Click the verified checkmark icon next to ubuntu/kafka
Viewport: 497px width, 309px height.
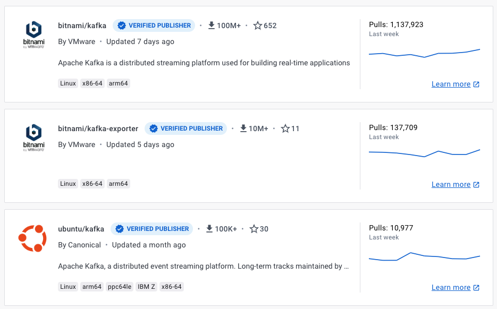click(x=120, y=229)
